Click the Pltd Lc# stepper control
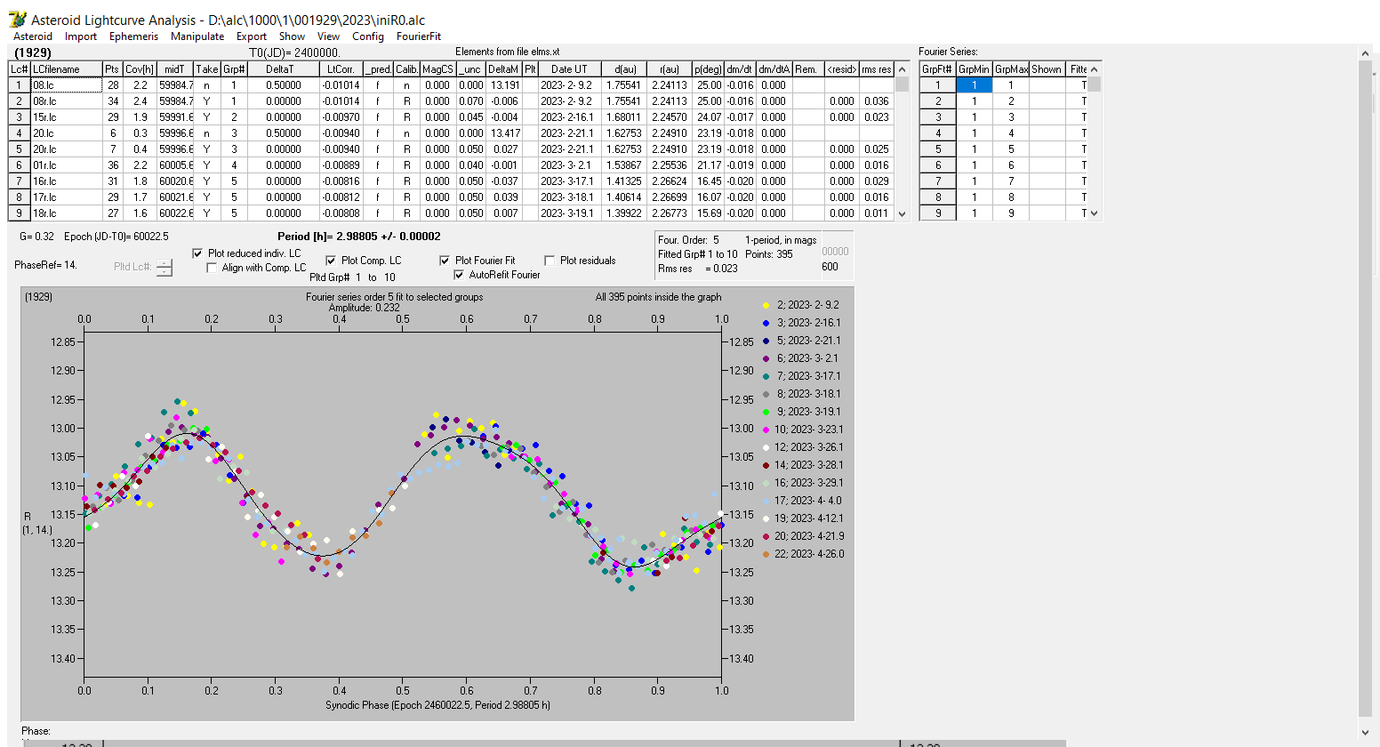The height and width of the screenshot is (747, 1380). [164, 267]
